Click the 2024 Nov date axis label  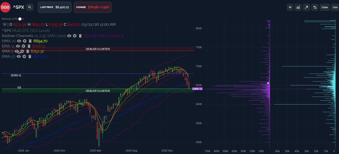pyautogui.click(x=60, y=151)
